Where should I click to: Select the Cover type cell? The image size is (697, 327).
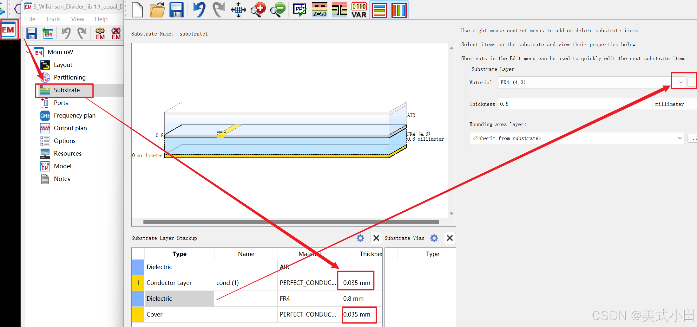[x=179, y=314]
